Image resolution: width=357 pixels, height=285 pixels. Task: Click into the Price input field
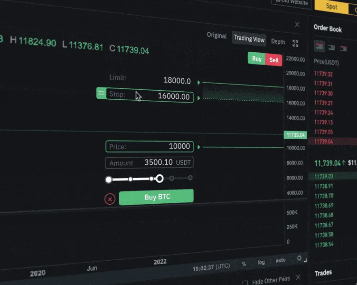pyautogui.click(x=150, y=146)
